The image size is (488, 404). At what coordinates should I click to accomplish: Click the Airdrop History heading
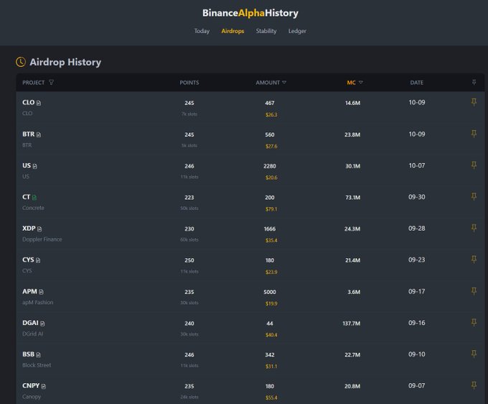coord(65,62)
